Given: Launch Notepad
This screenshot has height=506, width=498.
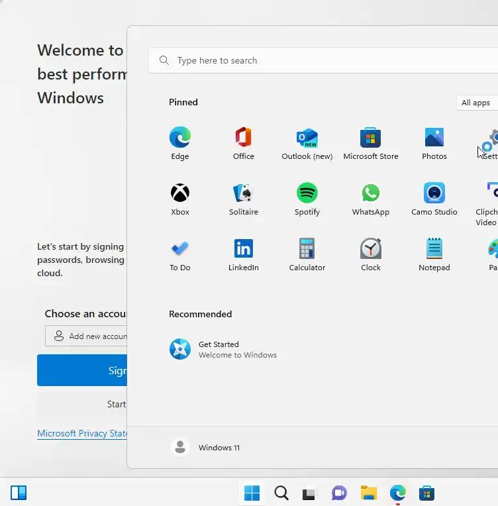Looking at the screenshot, I should [434, 255].
